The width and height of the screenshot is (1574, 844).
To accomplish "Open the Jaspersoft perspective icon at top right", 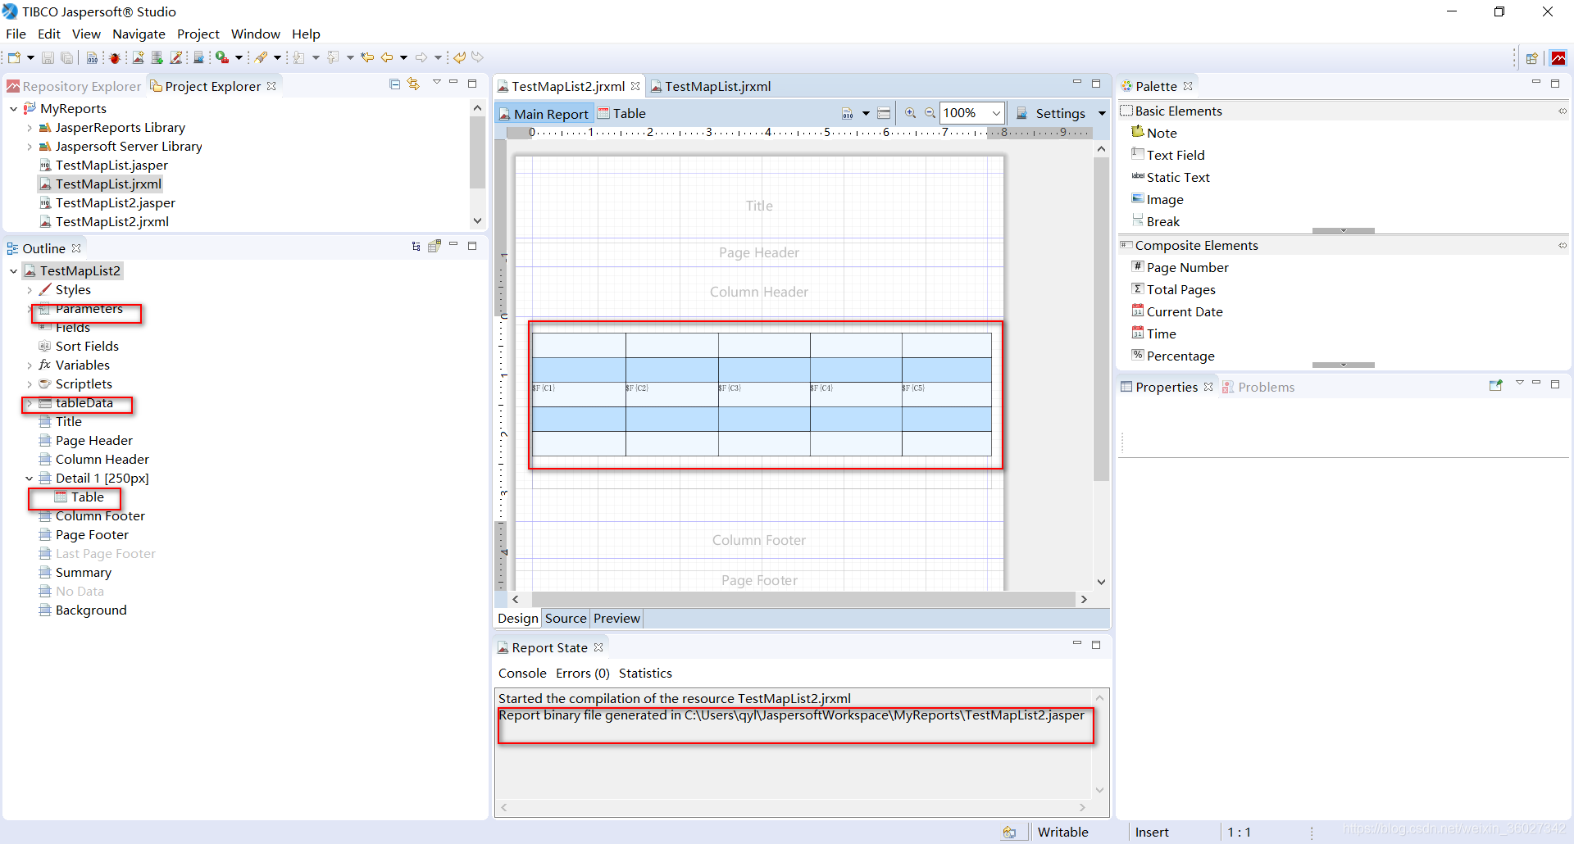I will [x=1558, y=58].
